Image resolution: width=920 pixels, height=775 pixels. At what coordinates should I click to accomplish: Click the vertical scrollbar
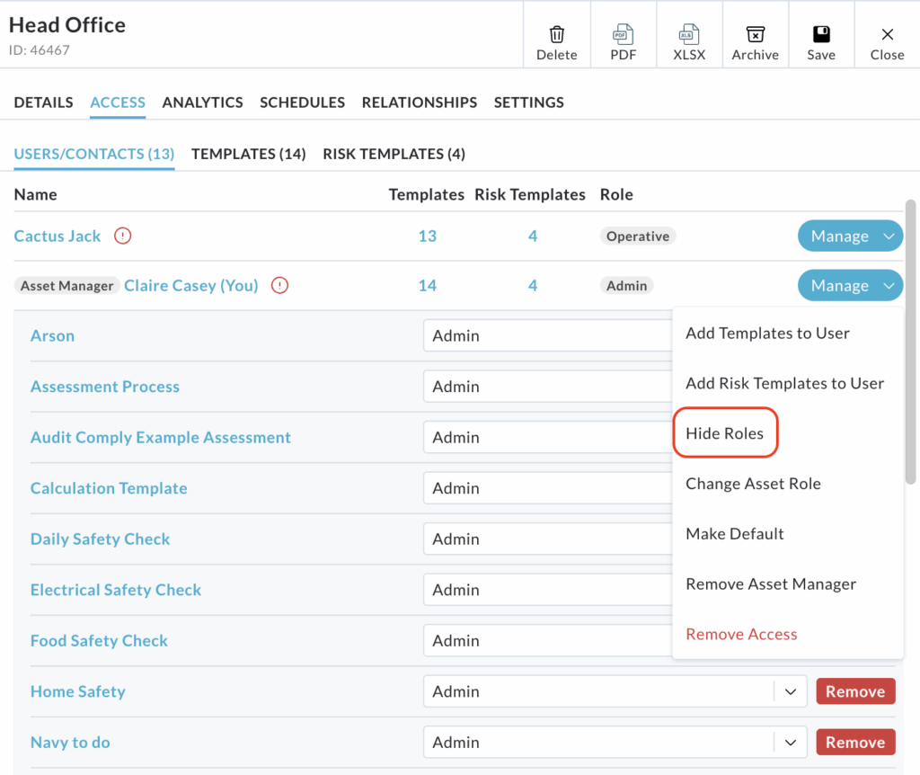[910, 342]
